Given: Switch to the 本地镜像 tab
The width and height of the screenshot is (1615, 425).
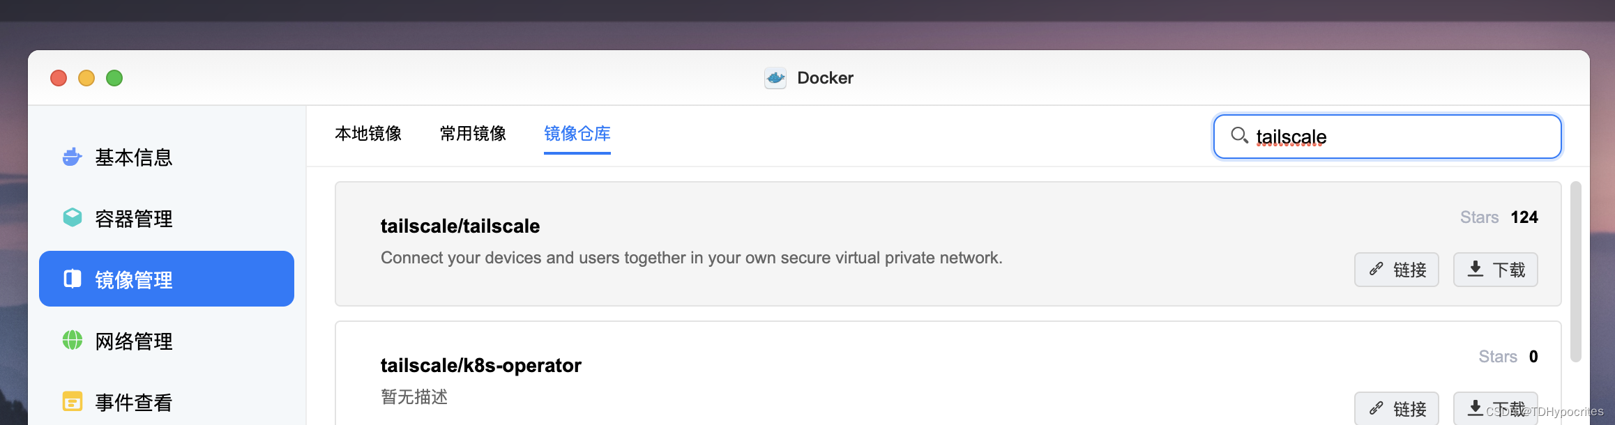Looking at the screenshot, I should point(368,134).
